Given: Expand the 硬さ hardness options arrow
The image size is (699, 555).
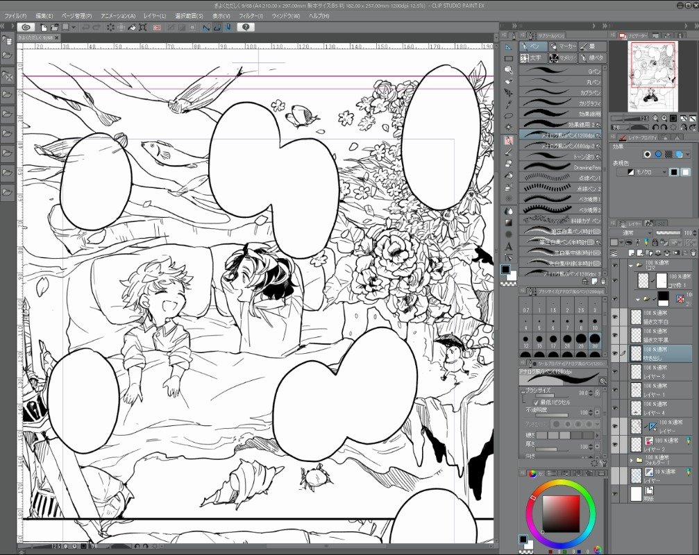Looking at the screenshot, I should pos(598,435).
